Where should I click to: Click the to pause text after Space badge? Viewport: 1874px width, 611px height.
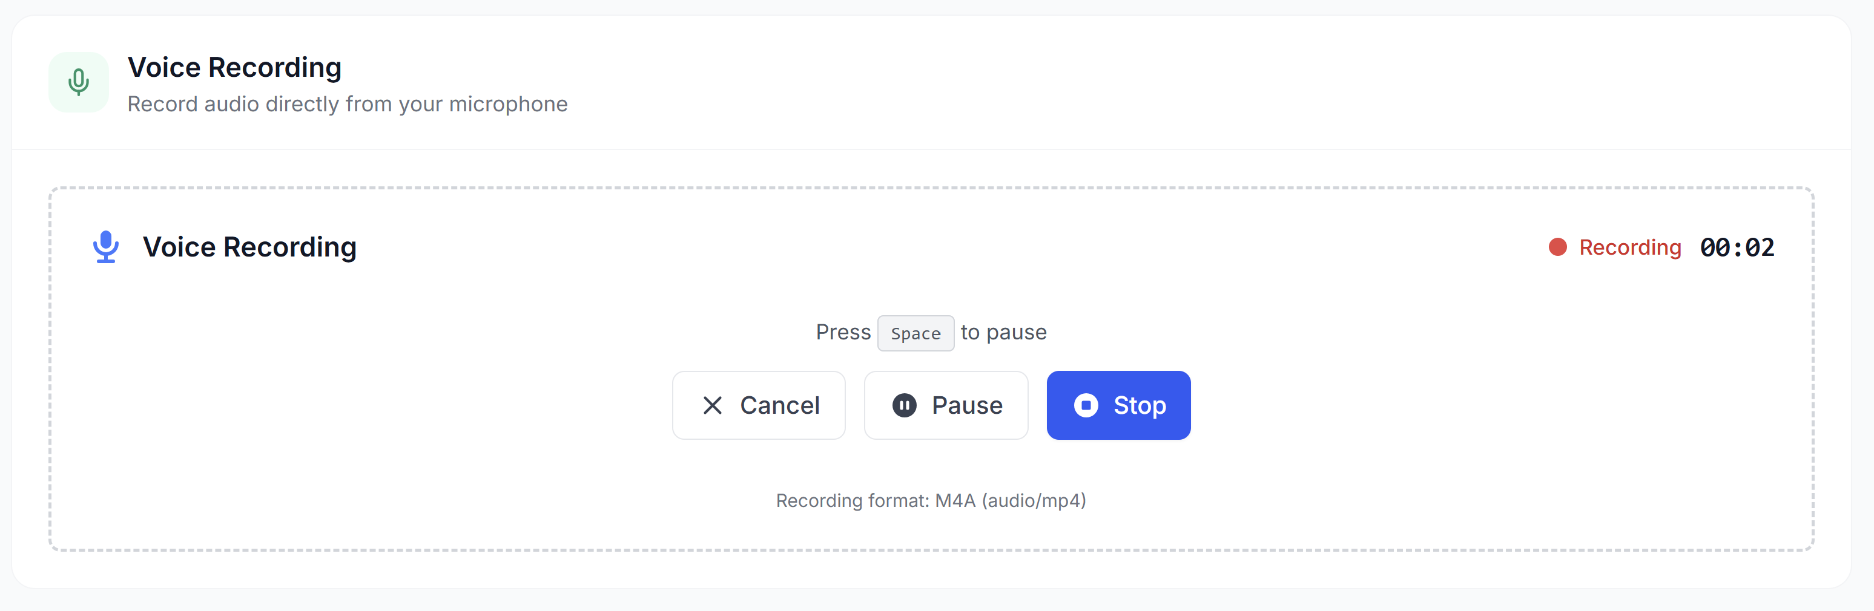(1003, 332)
